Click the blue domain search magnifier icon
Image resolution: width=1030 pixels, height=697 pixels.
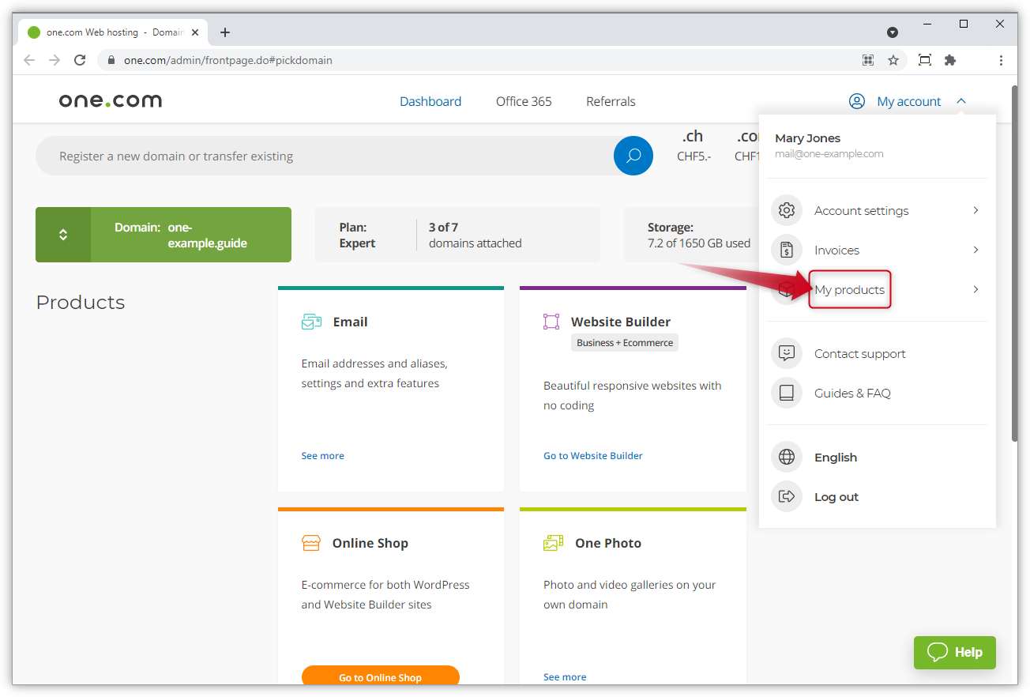point(633,156)
